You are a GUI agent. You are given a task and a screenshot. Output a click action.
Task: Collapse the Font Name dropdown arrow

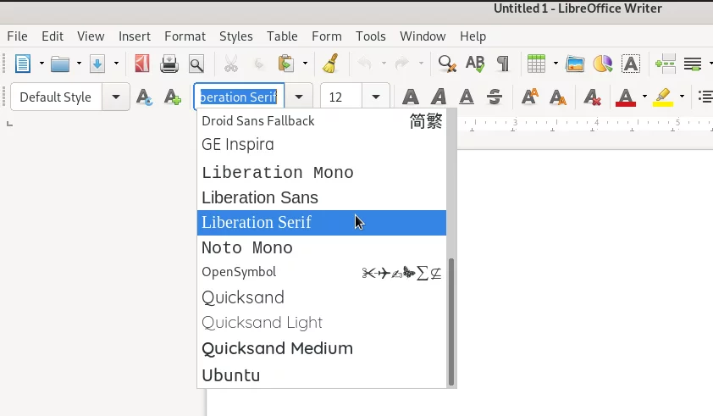click(299, 97)
